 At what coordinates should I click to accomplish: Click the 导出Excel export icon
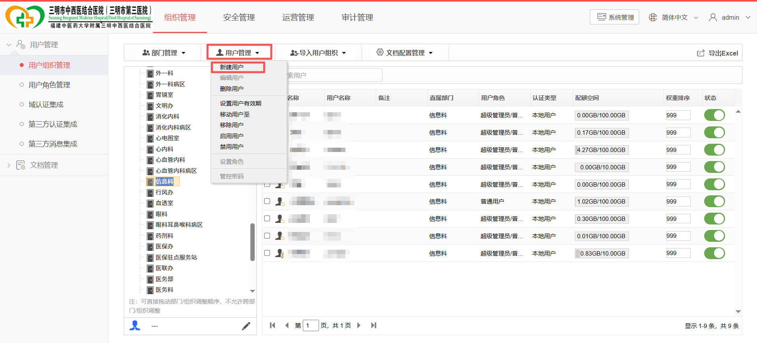[x=701, y=53]
